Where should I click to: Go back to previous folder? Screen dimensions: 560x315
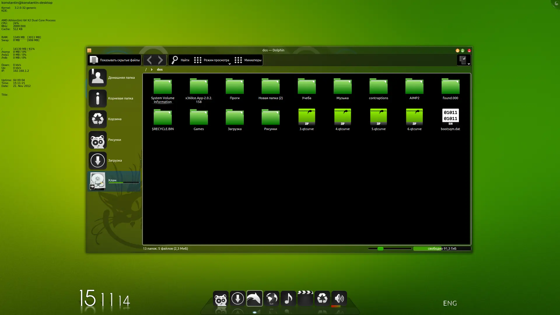149,60
